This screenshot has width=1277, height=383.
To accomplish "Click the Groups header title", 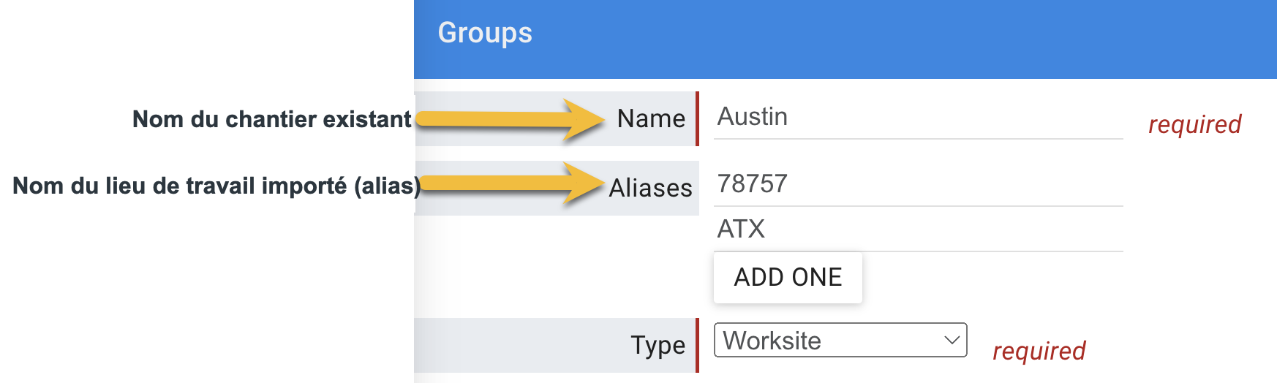I will point(485,33).
